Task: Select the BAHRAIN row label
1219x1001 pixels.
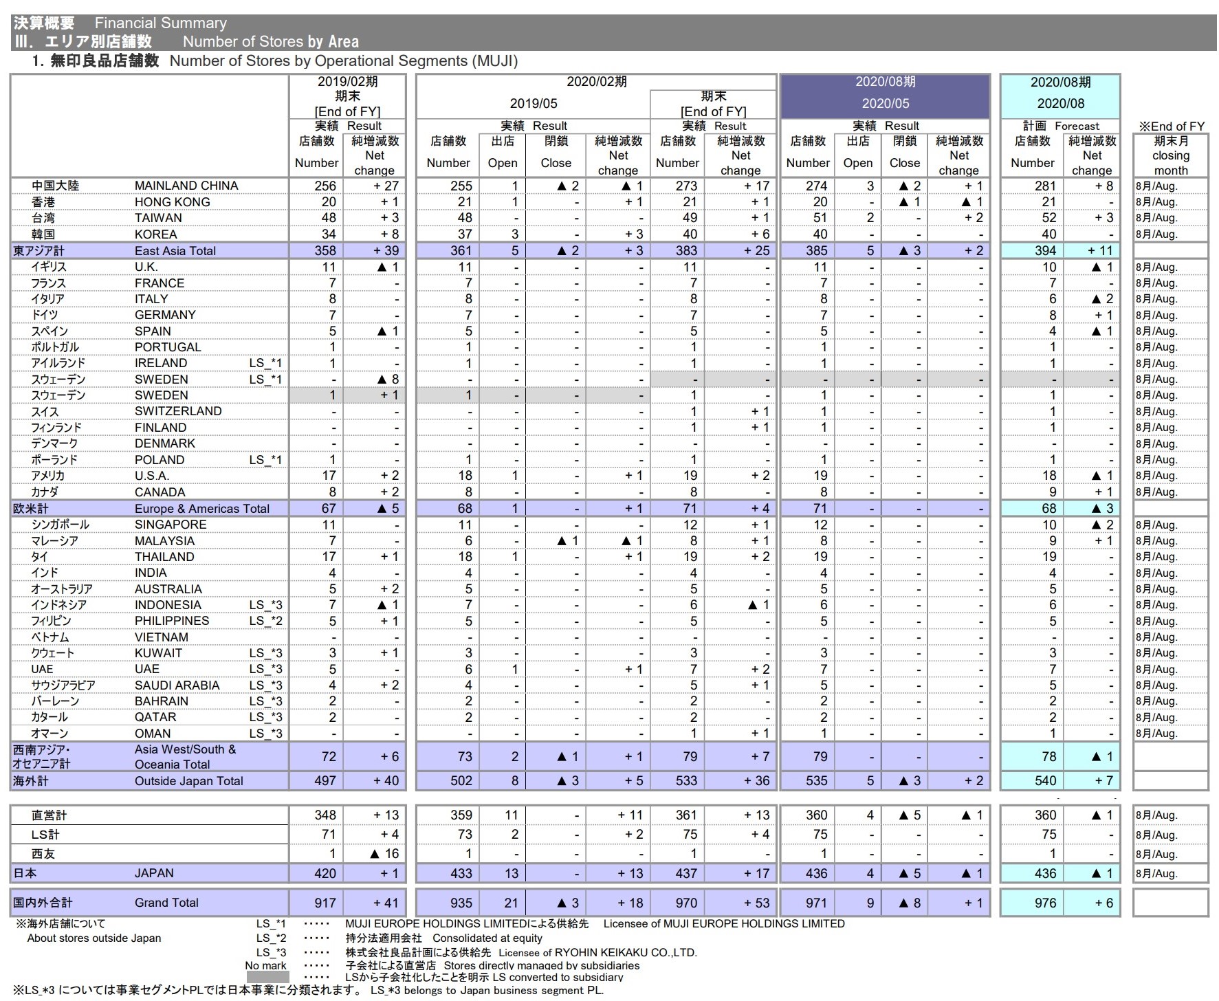Action: 162,701
